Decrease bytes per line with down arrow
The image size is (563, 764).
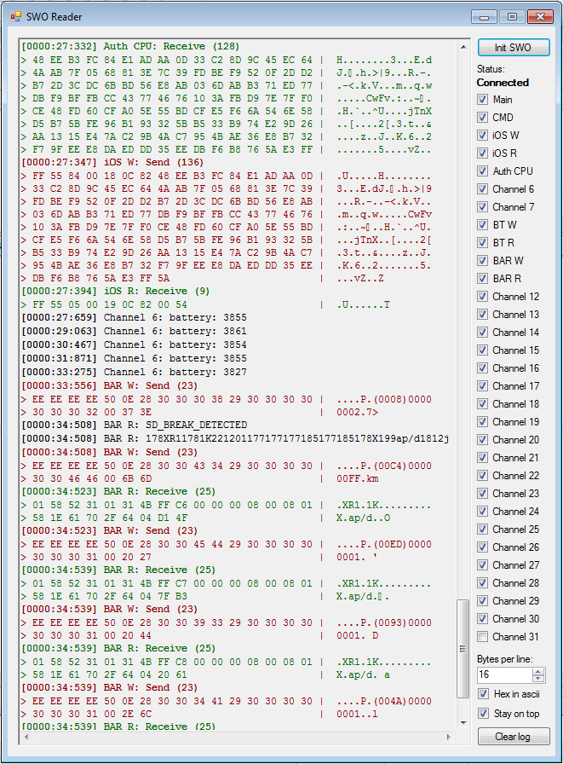538,678
